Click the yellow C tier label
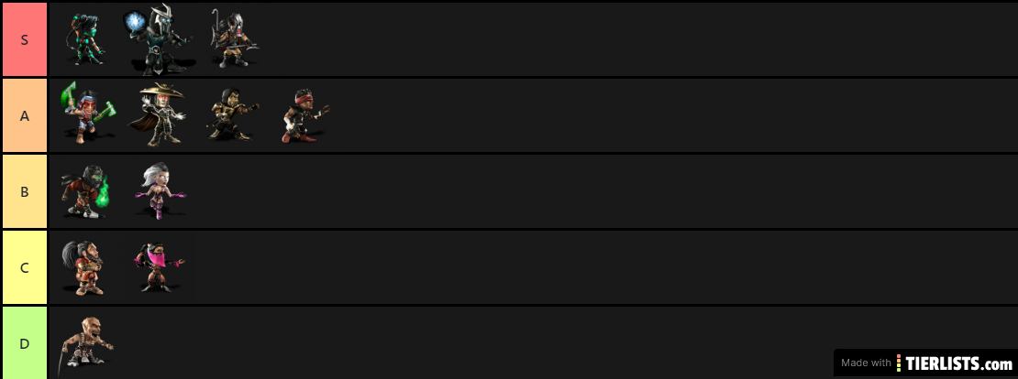The width and height of the screenshot is (1018, 379). pyautogui.click(x=24, y=267)
